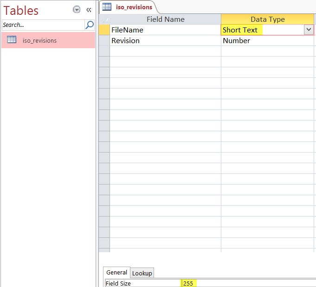Click into the Search... box
The height and width of the screenshot is (287, 316).
[43, 25]
